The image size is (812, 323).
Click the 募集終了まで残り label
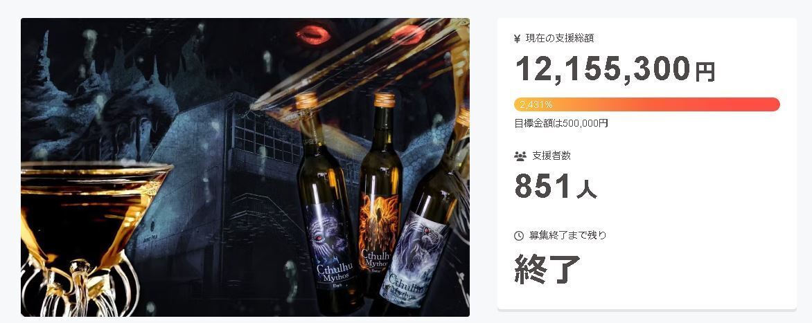[567, 235]
